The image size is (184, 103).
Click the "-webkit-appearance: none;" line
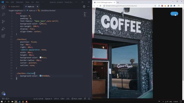33,49
